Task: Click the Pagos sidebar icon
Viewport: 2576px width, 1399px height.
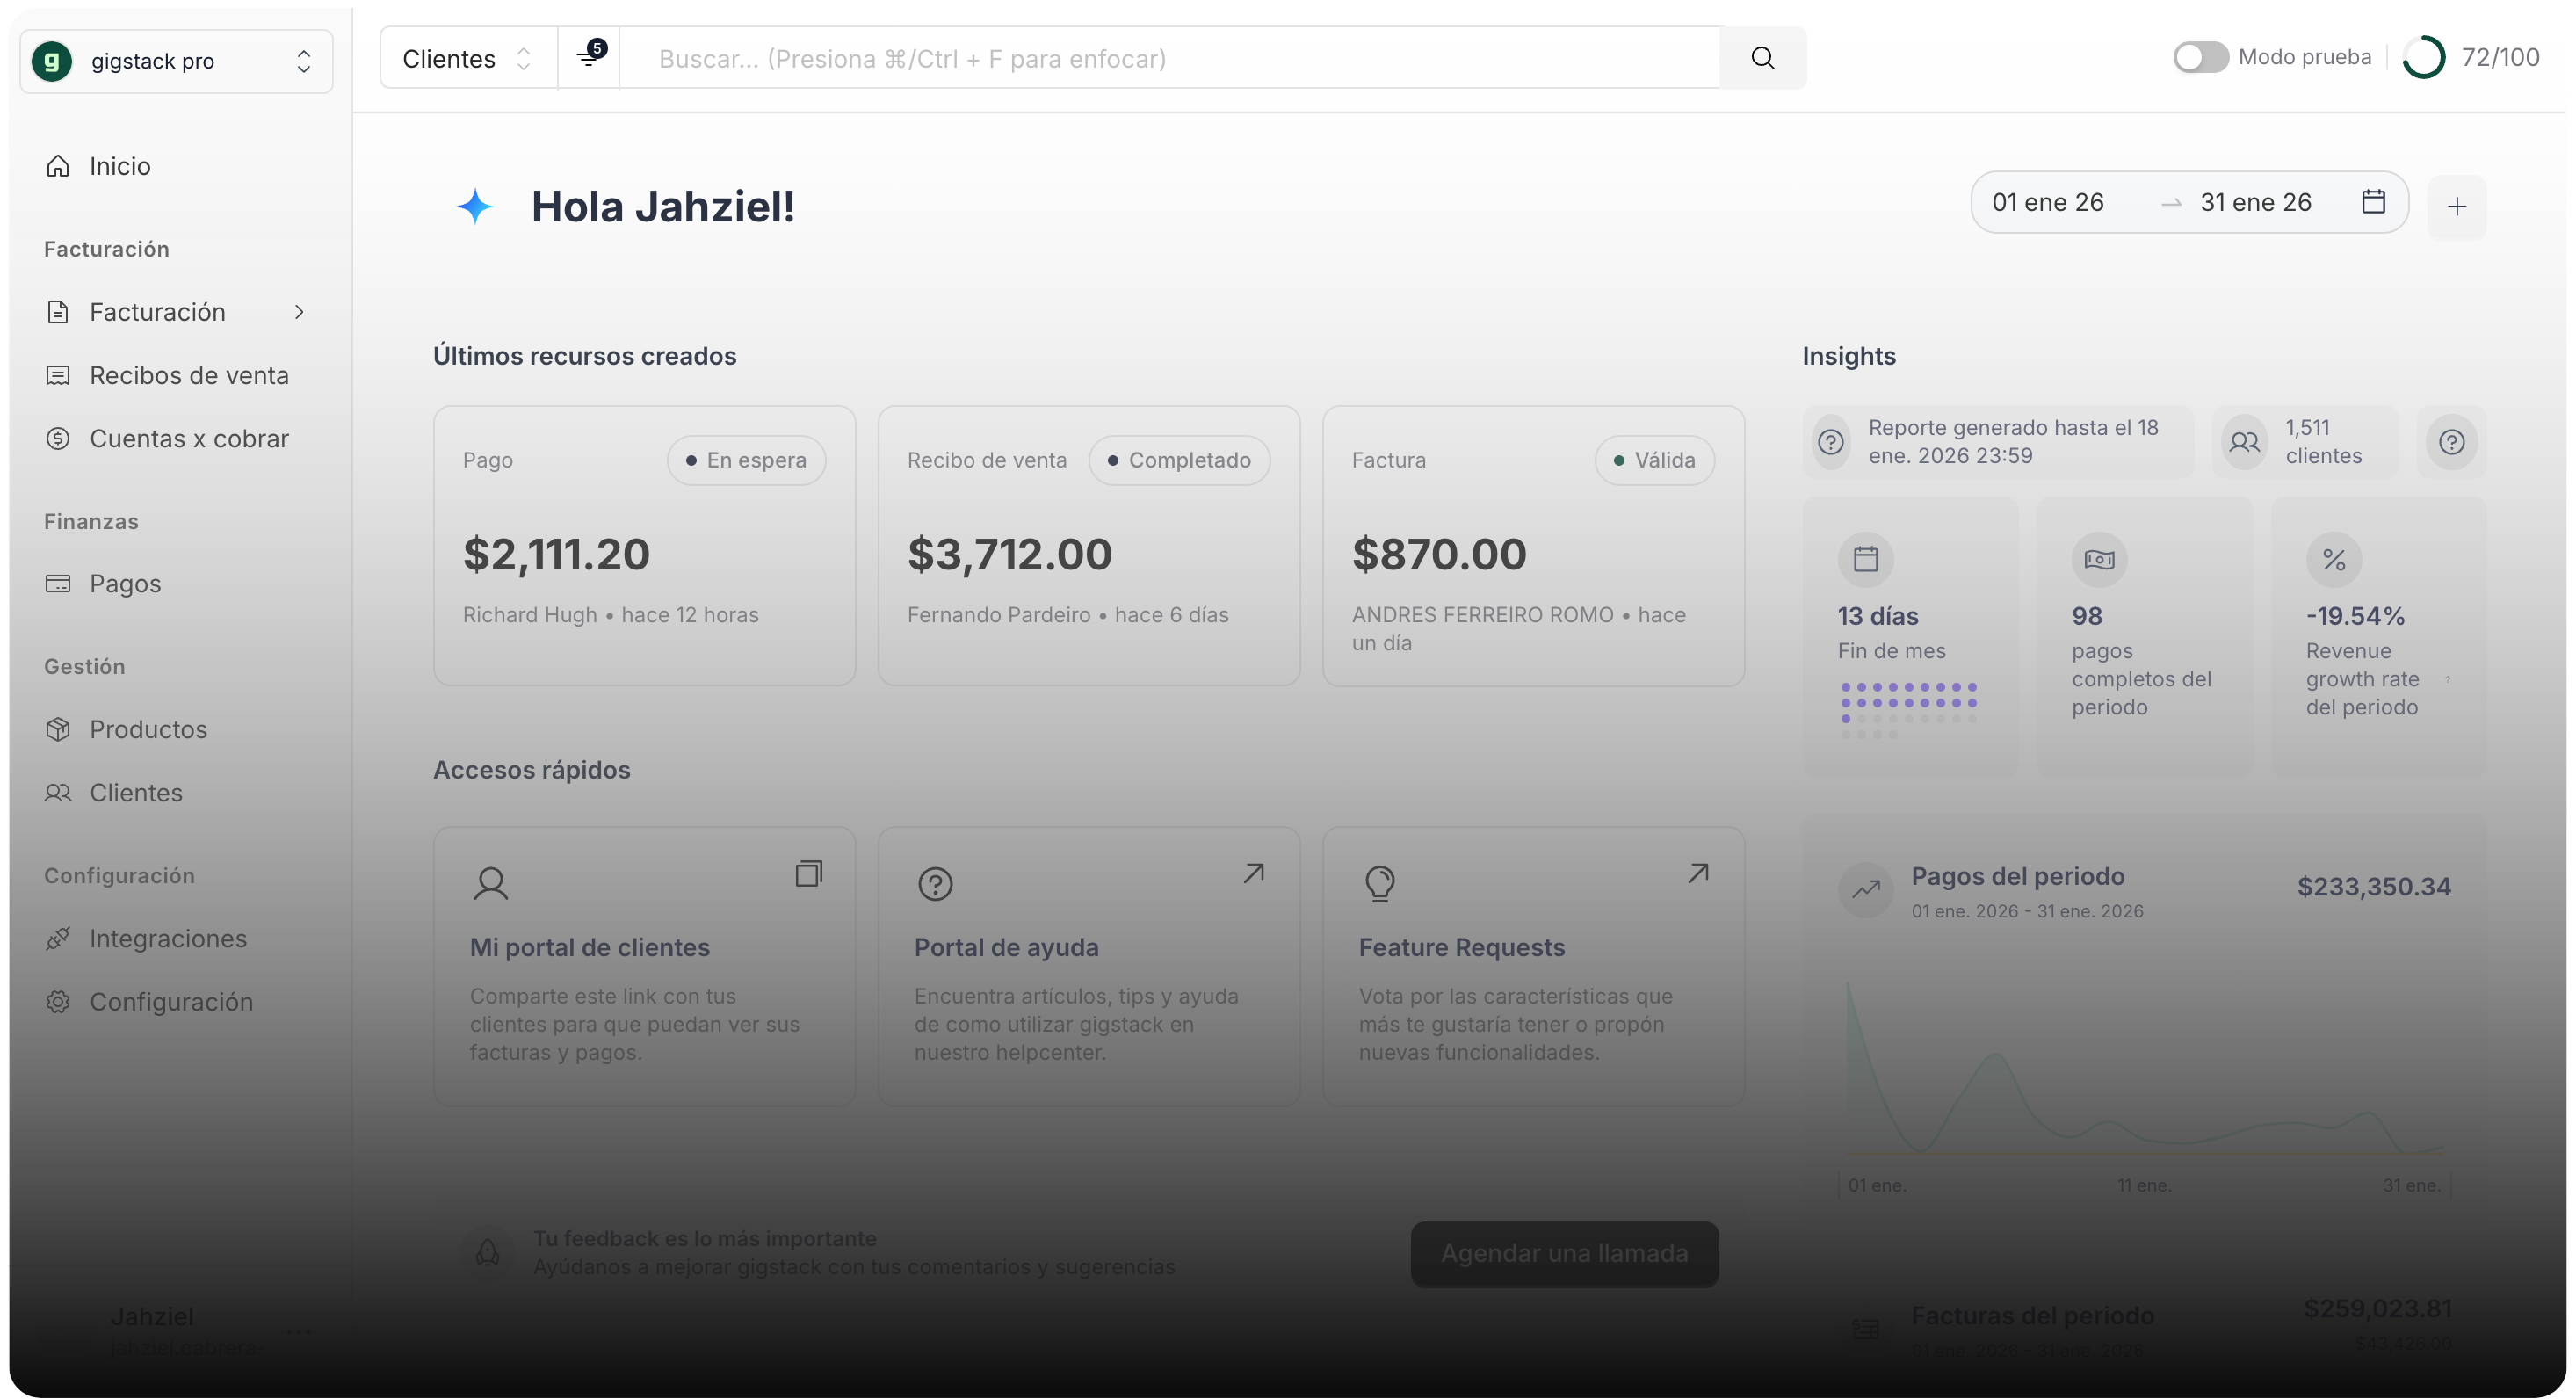Action: click(59, 583)
